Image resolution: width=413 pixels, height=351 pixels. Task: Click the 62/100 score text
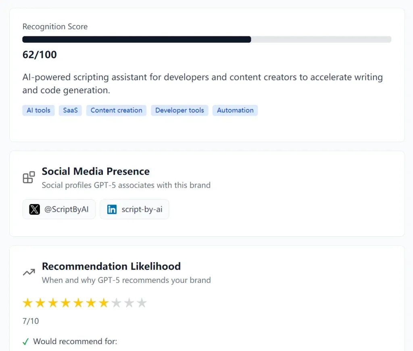40,54
